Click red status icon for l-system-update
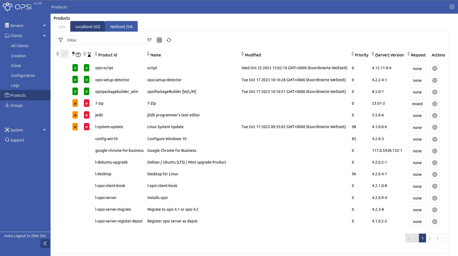The width and height of the screenshot is (458, 256). point(87,127)
